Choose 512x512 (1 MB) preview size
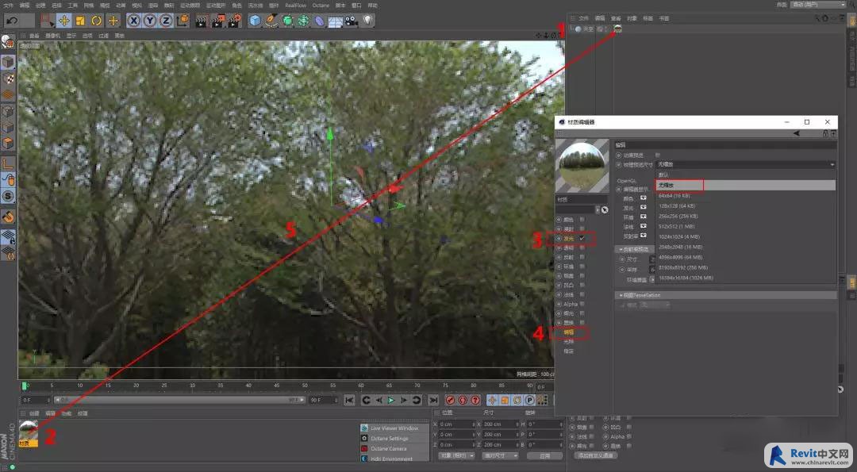Screen dimensions: 857x472 coord(745,227)
